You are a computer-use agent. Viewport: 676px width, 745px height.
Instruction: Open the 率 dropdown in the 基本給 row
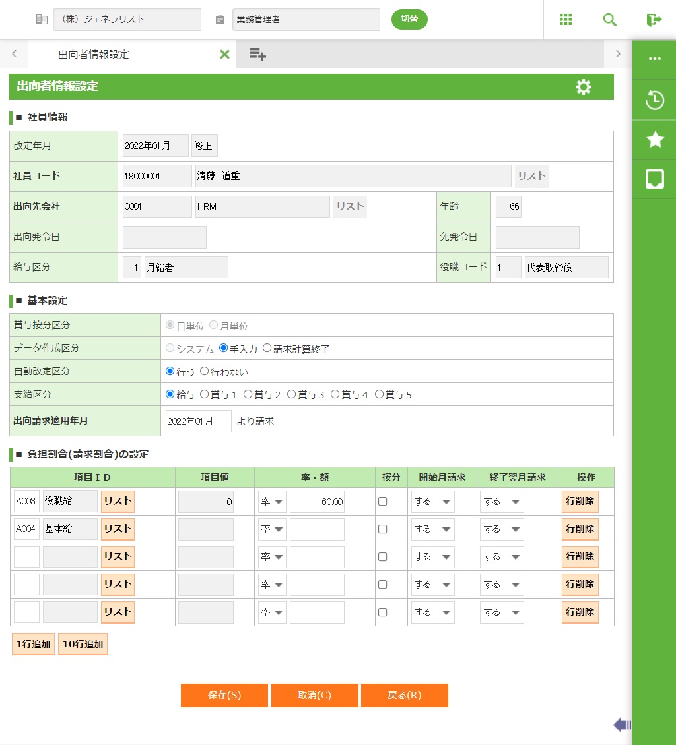272,529
